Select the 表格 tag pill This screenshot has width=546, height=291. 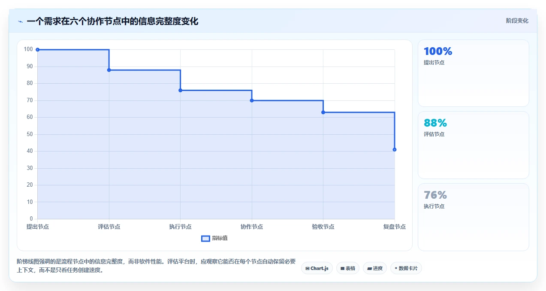pos(348,268)
